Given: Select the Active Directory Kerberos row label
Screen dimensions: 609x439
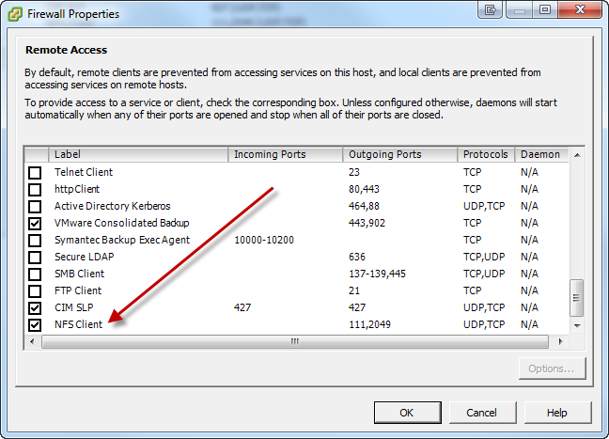Looking at the screenshot, I should (112, 206).
